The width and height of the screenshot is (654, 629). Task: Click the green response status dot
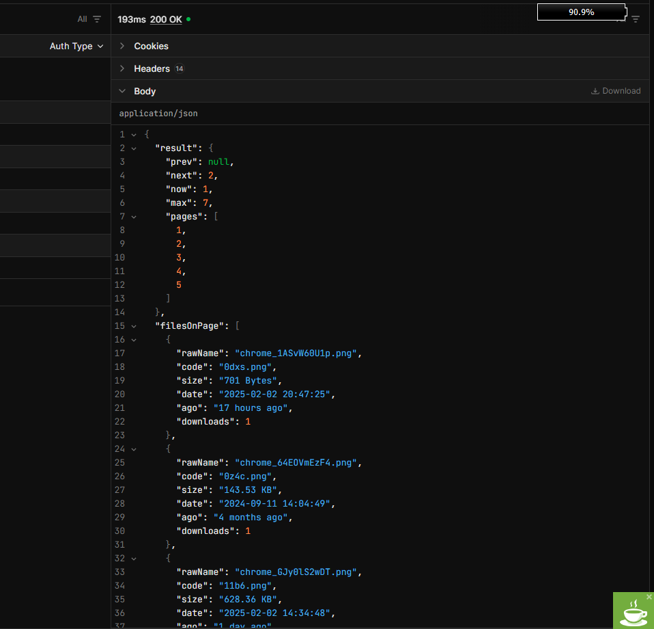coord(188,19)
